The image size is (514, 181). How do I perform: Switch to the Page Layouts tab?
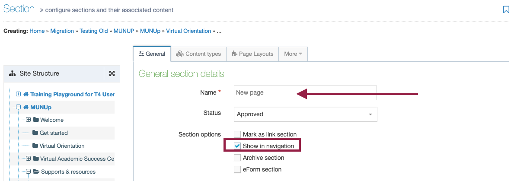pyautogui.click(x=252, y=54)
